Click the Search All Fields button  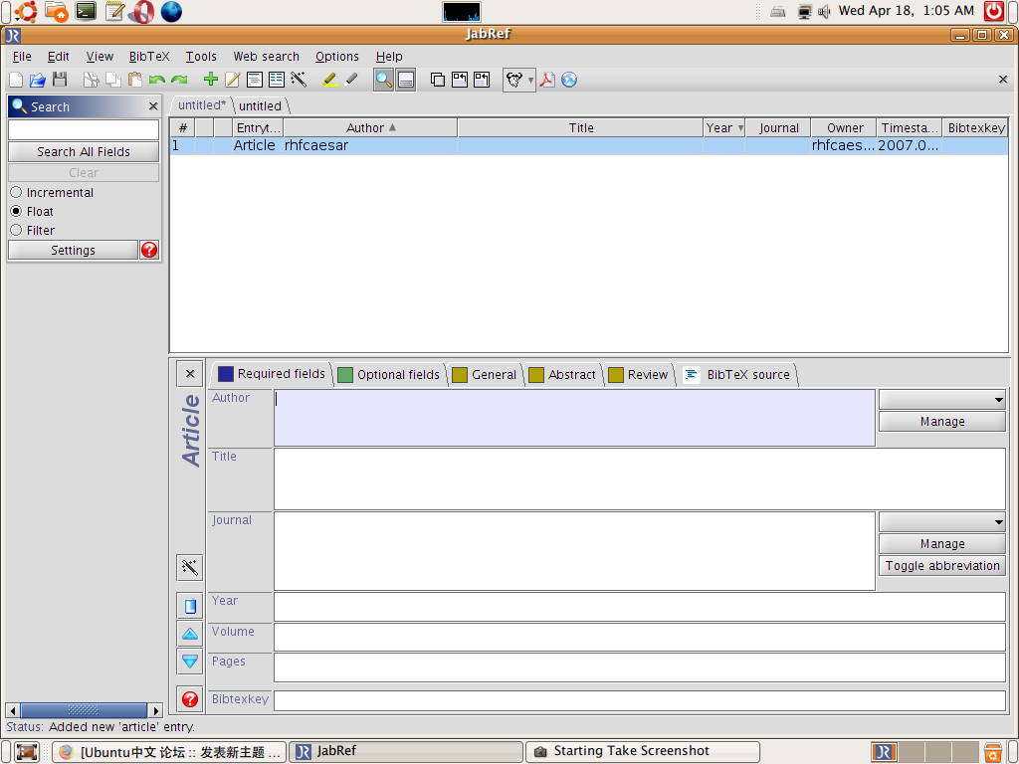click(84, 151)
